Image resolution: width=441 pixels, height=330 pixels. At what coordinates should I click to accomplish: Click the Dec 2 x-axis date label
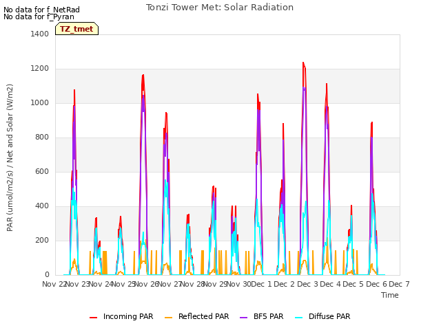[x=285, y=284]
